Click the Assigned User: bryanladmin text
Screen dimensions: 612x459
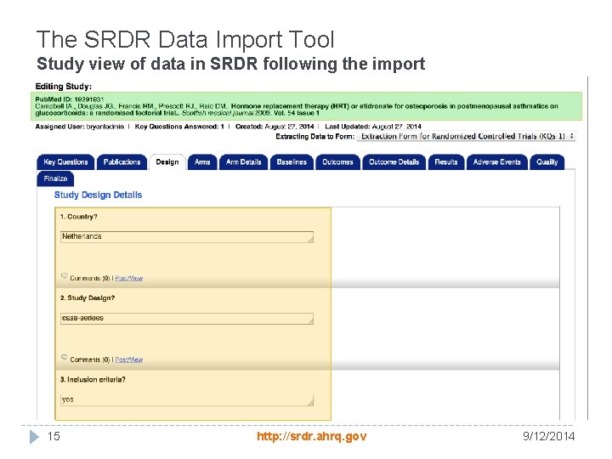(x=80, y=127)
